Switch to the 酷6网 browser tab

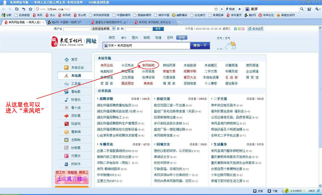point(67,22)
